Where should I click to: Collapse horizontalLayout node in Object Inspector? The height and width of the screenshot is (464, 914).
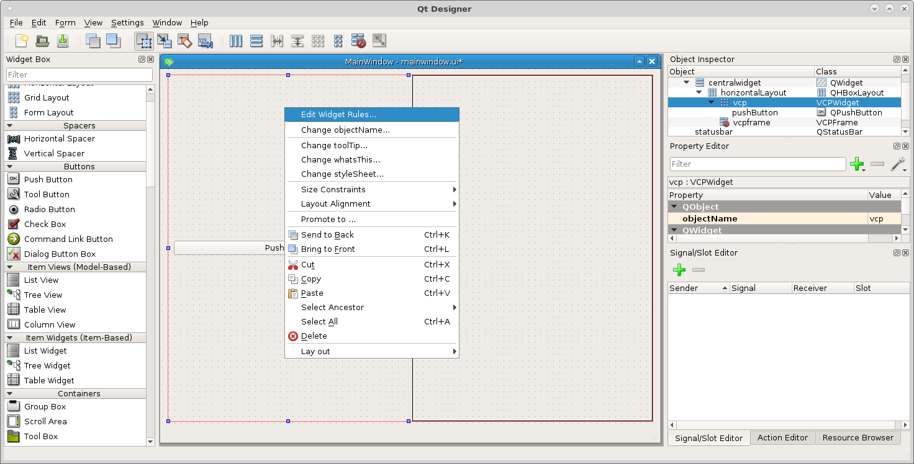tap(699, 92)
